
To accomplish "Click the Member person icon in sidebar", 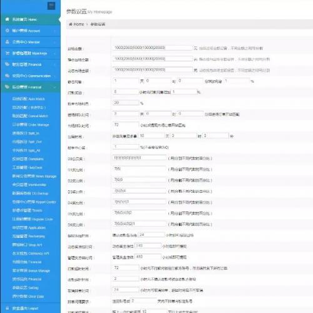I will point(8,42).
